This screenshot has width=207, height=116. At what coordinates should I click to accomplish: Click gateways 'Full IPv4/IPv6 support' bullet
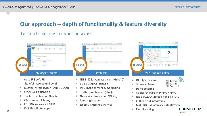(x=38, y=109)
